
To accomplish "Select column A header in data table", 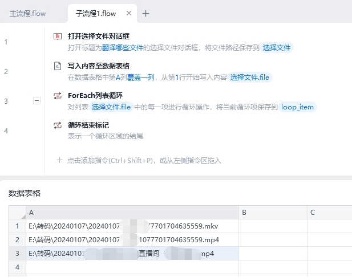I will (x=132, y=213).
